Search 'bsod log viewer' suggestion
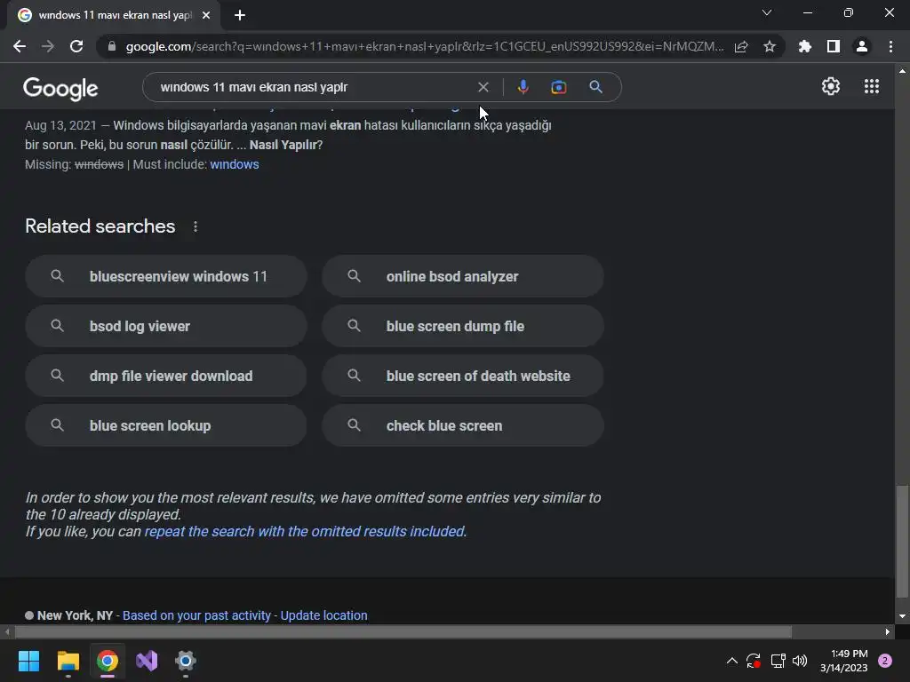This screenshot has width=910, height=682. [166, 326]
